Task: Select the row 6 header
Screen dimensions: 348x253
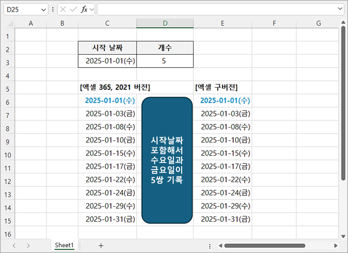Action: [7, 102]
